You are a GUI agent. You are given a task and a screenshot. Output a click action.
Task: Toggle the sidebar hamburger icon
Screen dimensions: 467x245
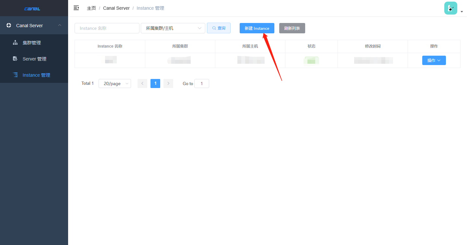(x=76, y=8)
